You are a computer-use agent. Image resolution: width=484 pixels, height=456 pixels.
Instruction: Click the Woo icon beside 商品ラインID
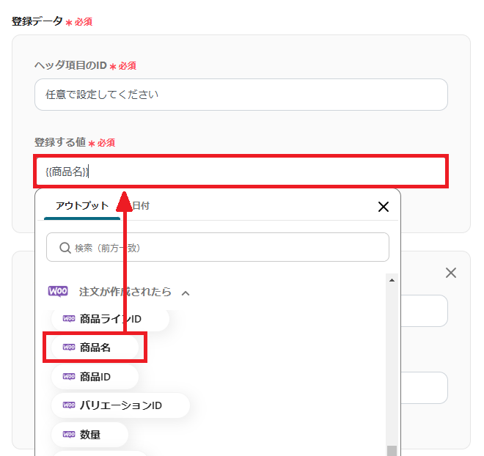pyautogui.click(x=69, y=319)
